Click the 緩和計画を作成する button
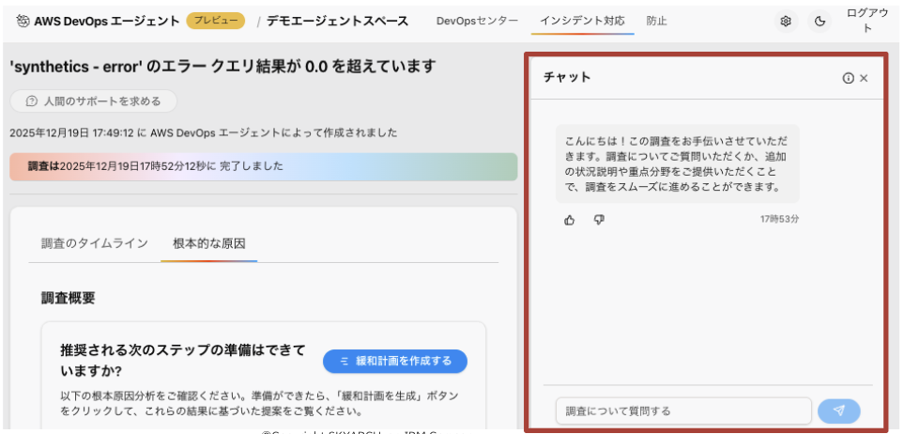 (x=394, y=361)
